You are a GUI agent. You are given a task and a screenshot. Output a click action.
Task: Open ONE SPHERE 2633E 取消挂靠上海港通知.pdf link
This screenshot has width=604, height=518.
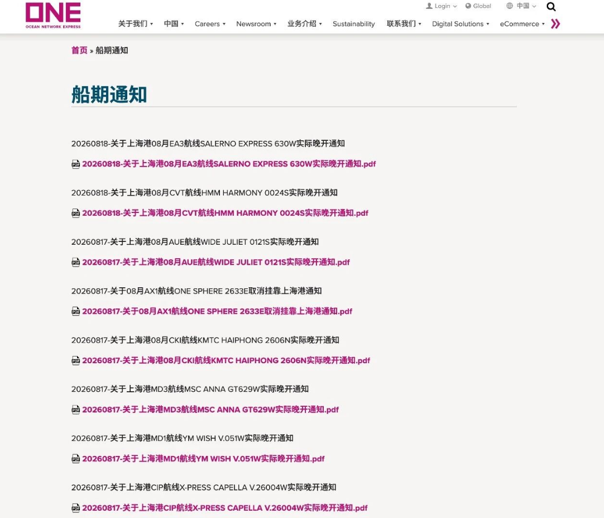[217, 311]
